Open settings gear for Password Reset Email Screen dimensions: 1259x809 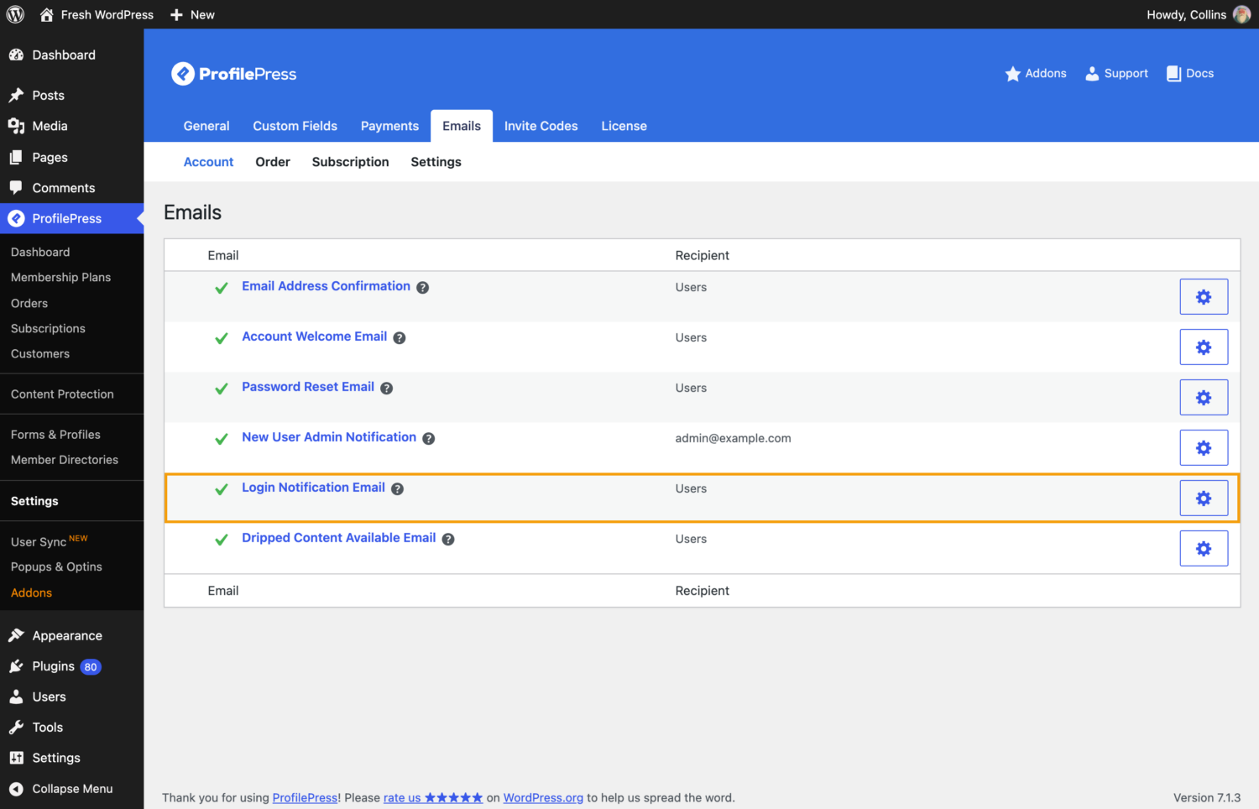[x=1204, y=397]
